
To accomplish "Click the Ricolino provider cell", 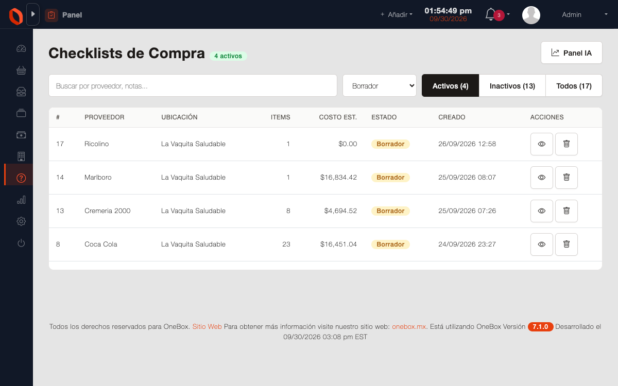I will tap(97, 144).
